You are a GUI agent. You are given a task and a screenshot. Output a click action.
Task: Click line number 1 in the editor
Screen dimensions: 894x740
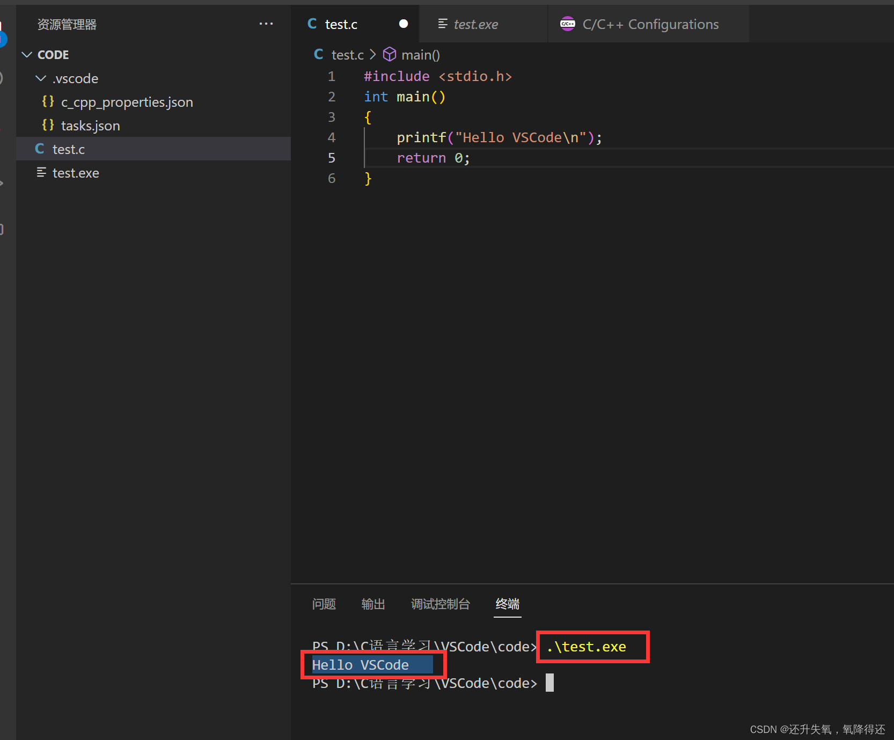(332, 76)
